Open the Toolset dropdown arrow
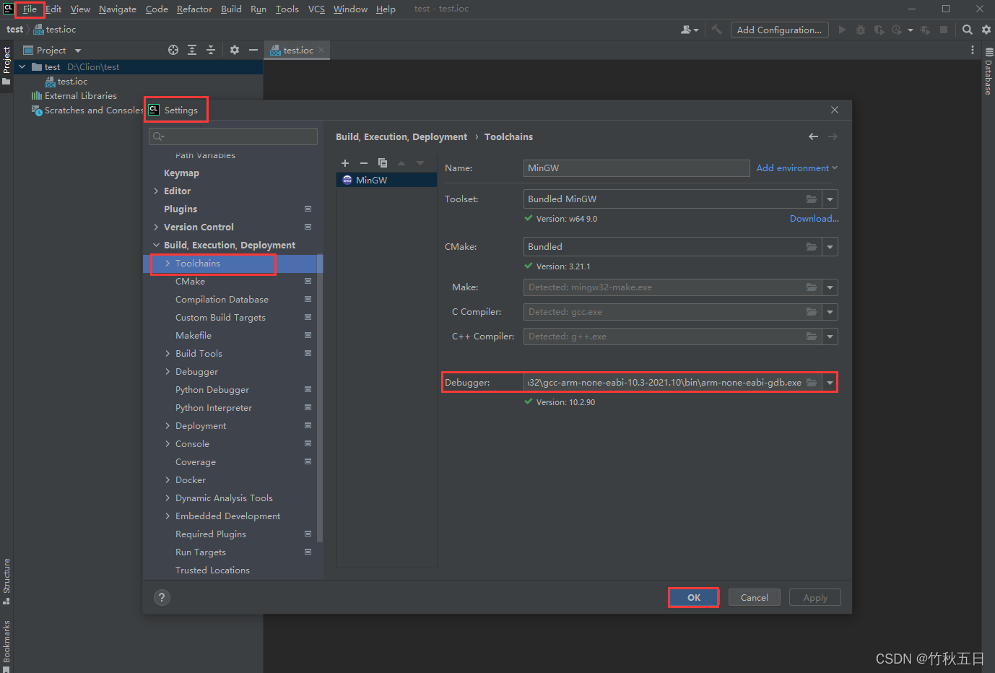The width and height of the screenshot is (995, 673). click(830, 199)
